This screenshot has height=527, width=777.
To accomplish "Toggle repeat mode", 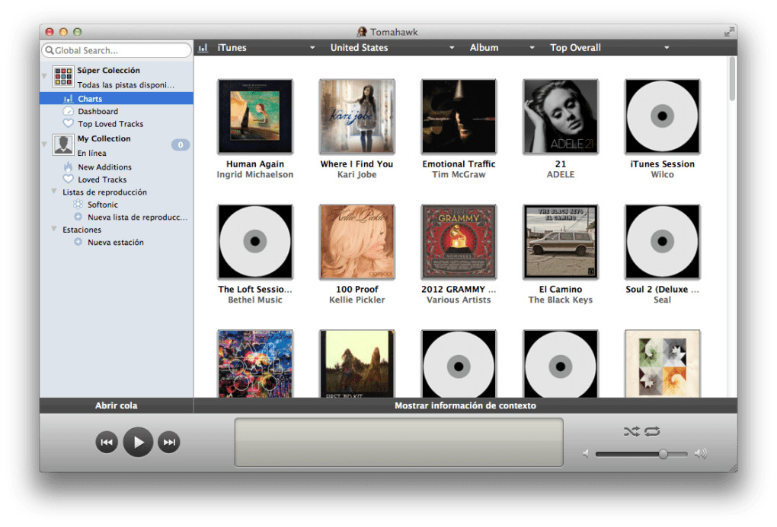I will click(x=652, y=431).
